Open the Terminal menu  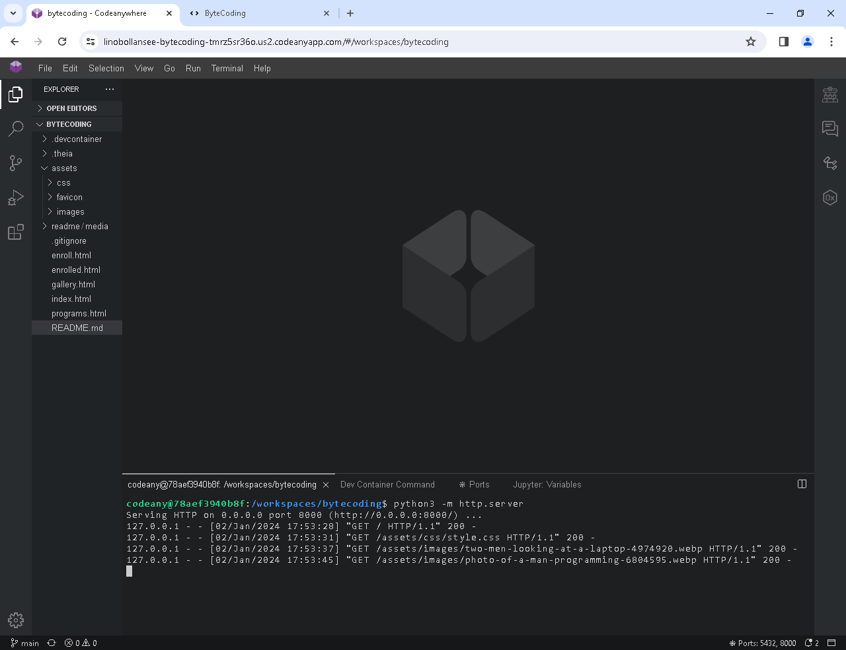(227, 68)
